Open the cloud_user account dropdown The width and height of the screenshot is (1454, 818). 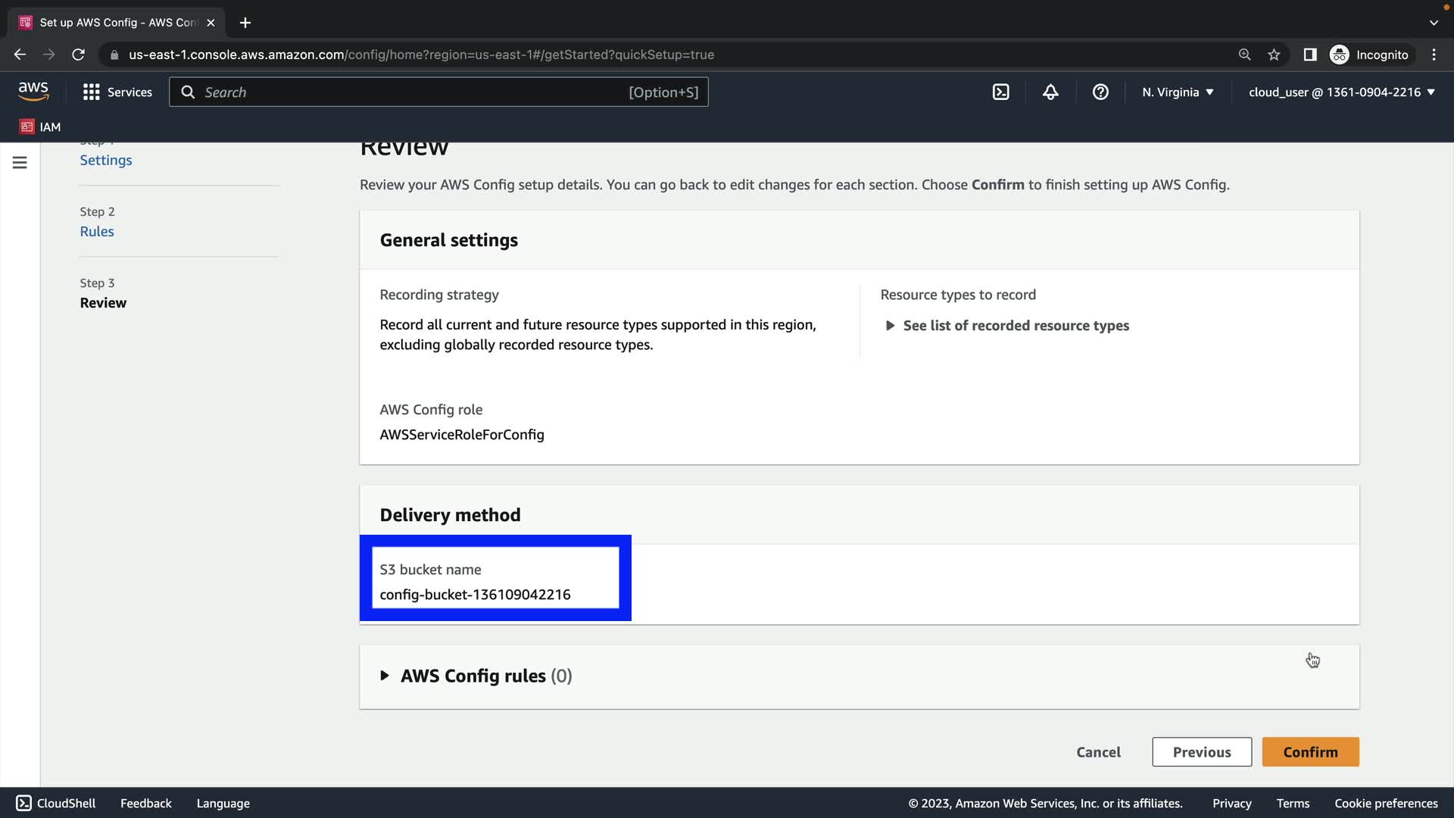[1341, 92]
